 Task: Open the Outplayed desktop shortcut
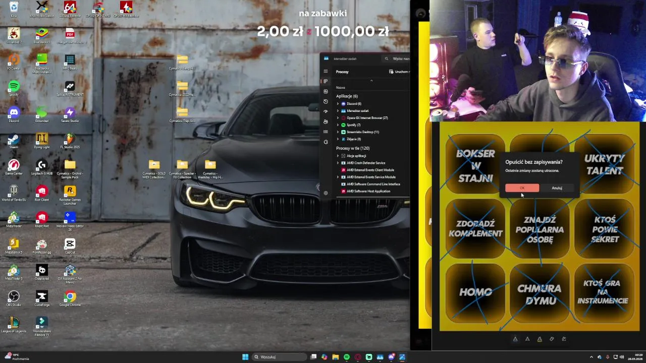coord(42,271)
